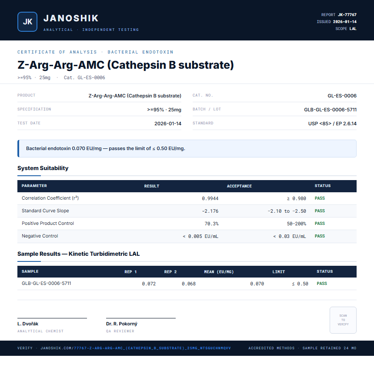Select the Cat. GL-ES-0006 subtitle text

point(84,77)
